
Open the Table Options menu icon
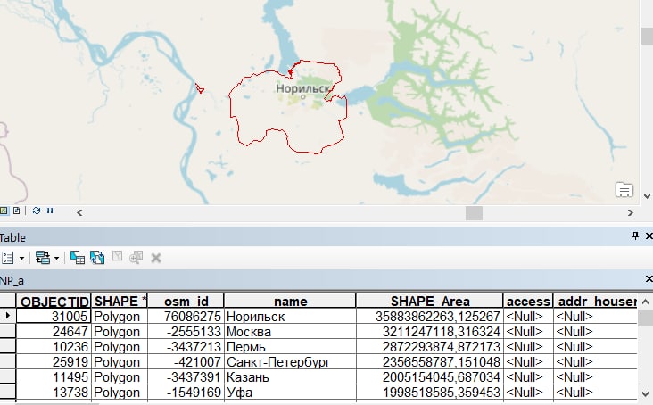7,258
